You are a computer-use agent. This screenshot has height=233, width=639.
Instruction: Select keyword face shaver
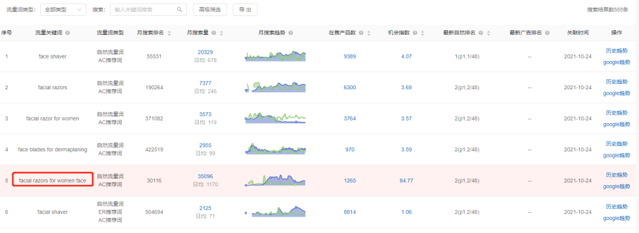53,57
